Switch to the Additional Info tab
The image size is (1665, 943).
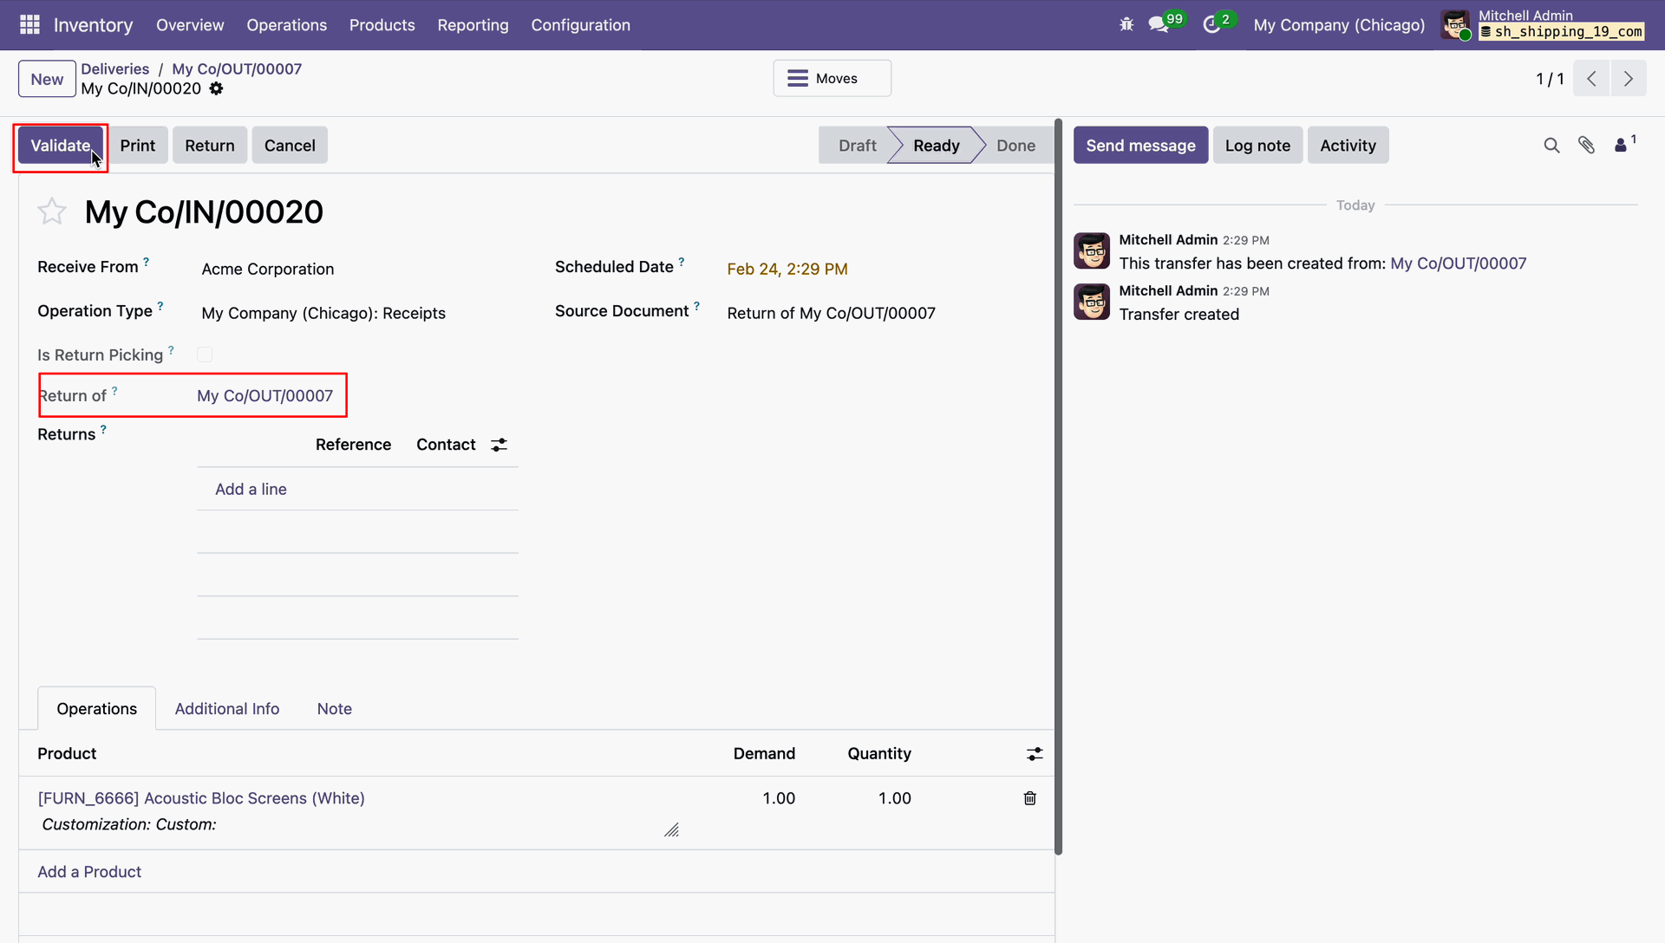[x=227, y=709]
